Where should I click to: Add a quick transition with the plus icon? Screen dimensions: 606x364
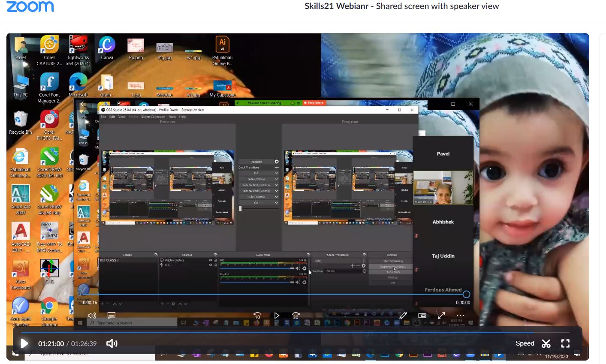pyautogui.click(x=277, y=168)
